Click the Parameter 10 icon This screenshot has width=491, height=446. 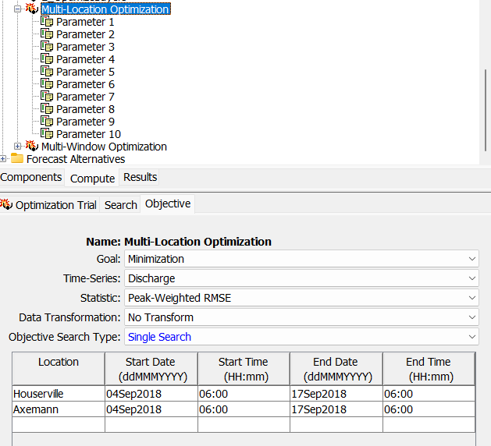[x=47, y=134]
